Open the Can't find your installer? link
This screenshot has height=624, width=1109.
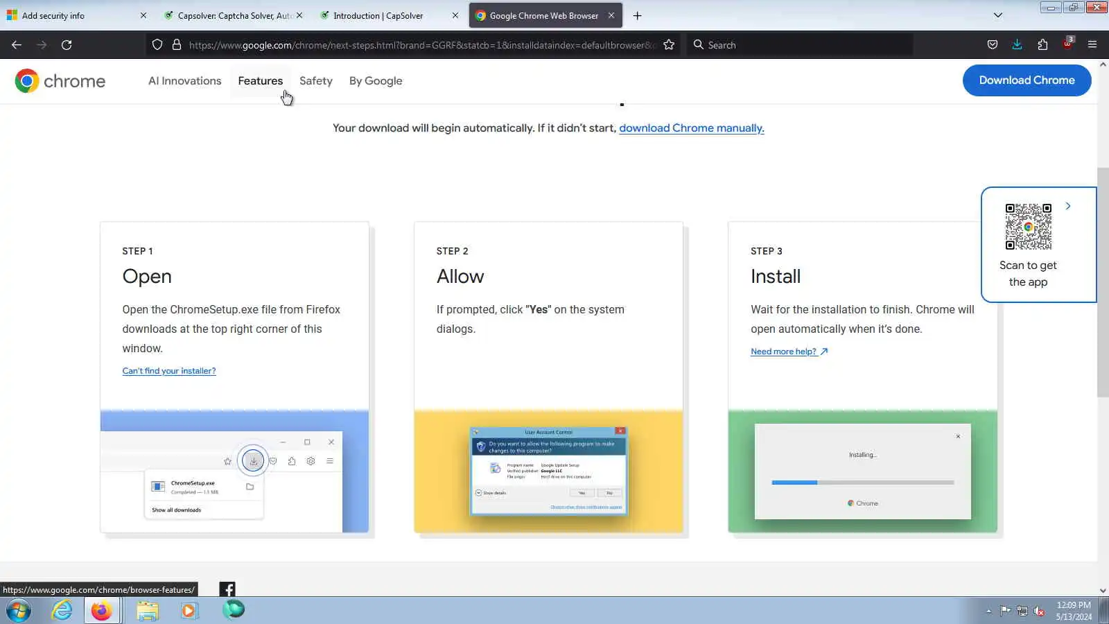[x=169, y=371]
